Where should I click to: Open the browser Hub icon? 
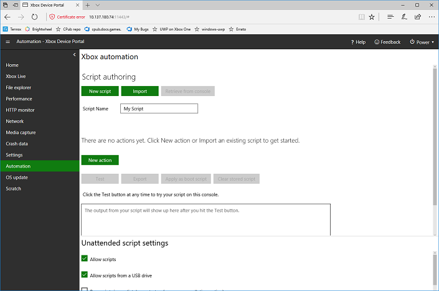390,17
